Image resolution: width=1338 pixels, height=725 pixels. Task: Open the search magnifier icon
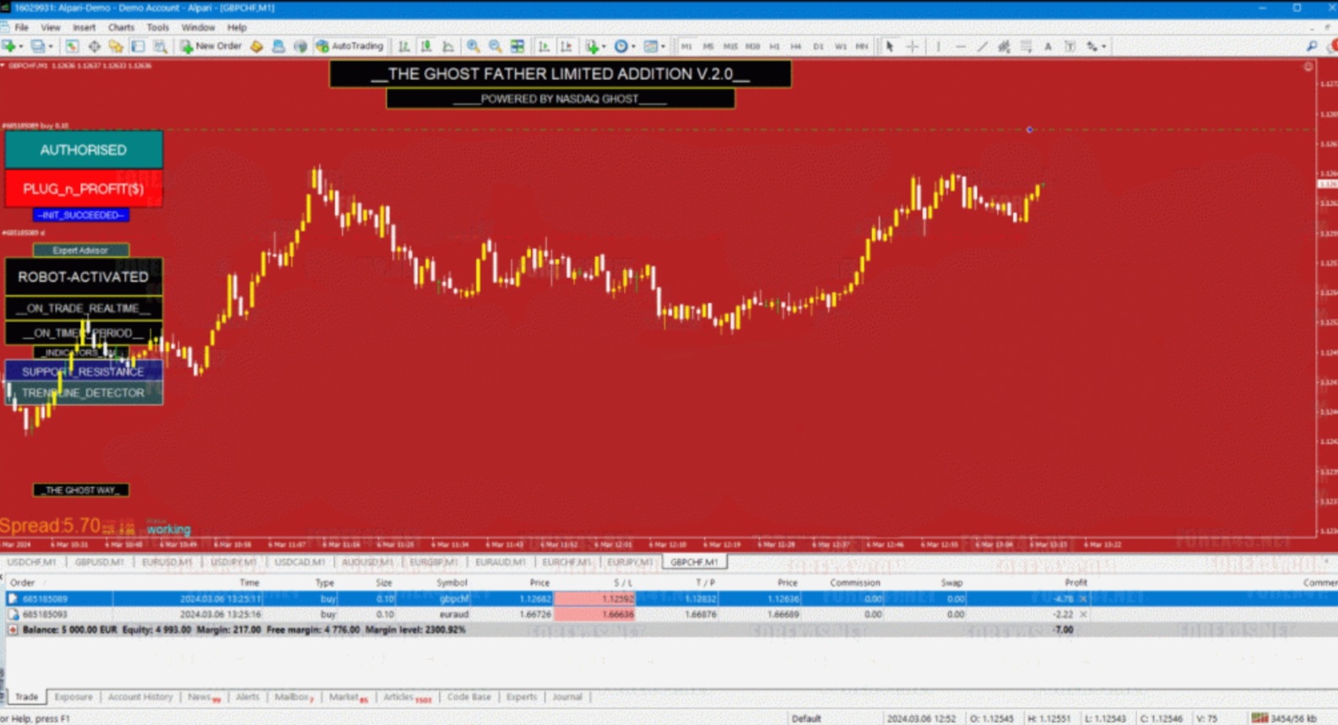(1312, 46)
